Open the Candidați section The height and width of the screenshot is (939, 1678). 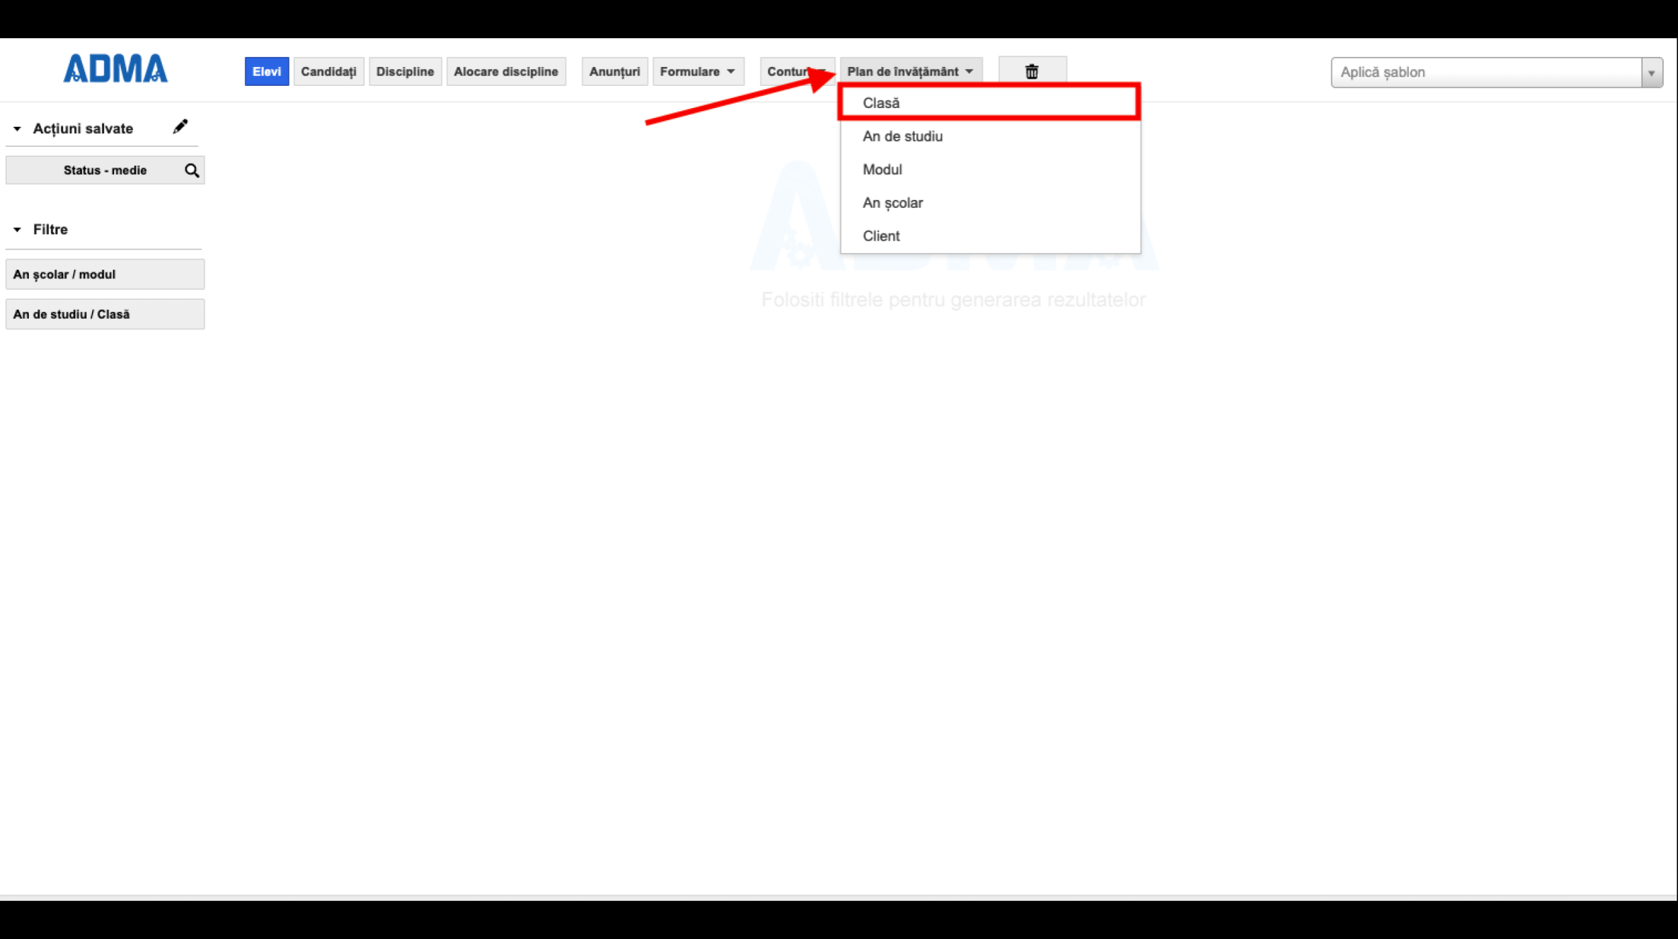click(x=328, y=72)
